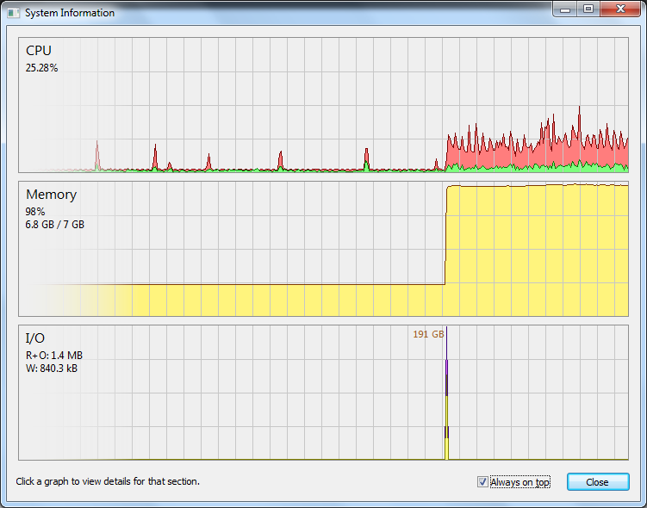Open the CPU usage graph details

[324, 105]
